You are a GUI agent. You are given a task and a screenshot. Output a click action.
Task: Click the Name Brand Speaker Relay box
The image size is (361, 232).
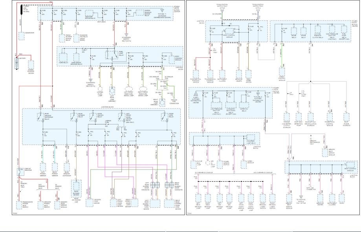coord(76,57)
